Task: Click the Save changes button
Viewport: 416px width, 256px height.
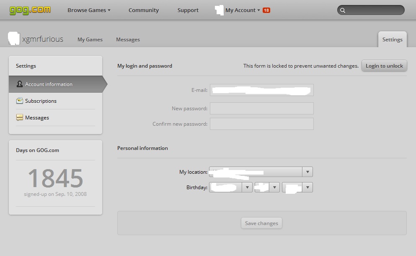Action: pyautogui.click(x=261, y=223)
